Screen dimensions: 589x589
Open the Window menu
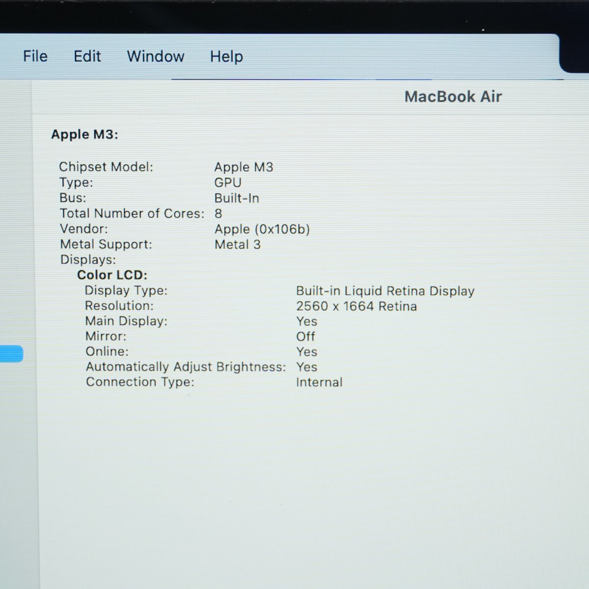[x=156, y=56]
